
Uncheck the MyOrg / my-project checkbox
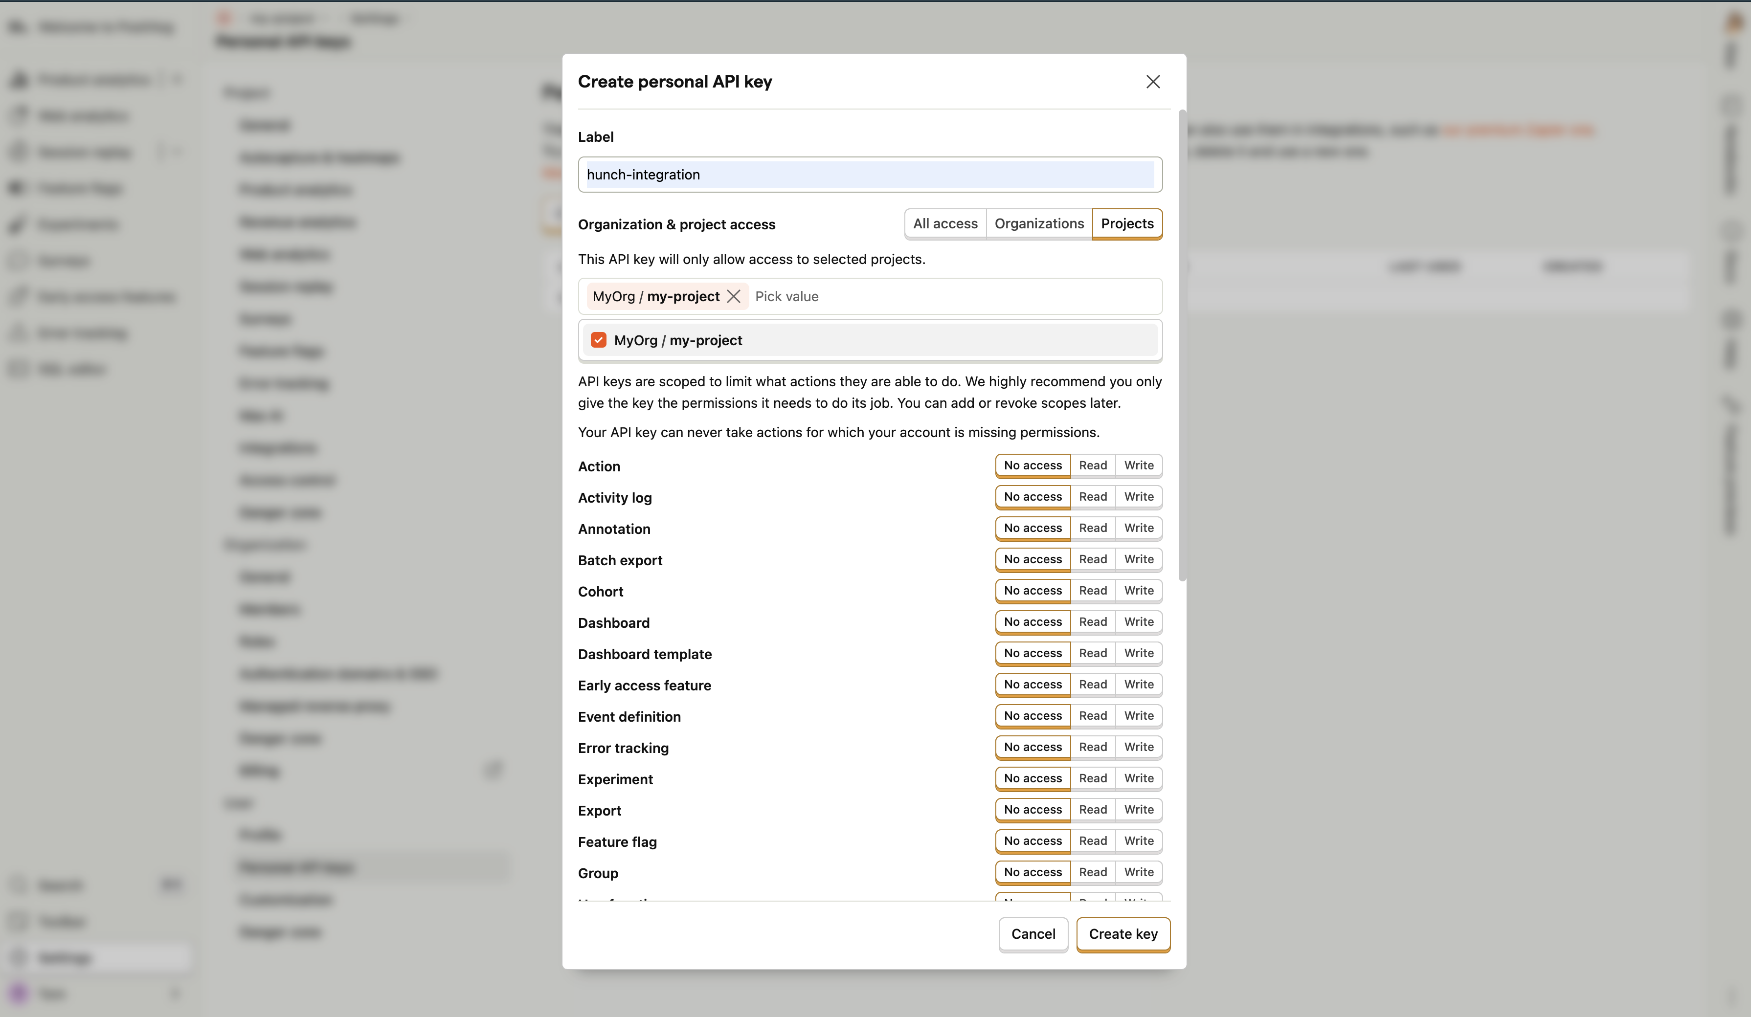click(598, 340)
